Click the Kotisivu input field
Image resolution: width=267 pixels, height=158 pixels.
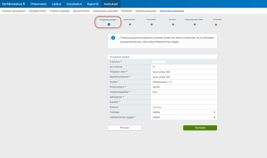(x=184, y=107)
